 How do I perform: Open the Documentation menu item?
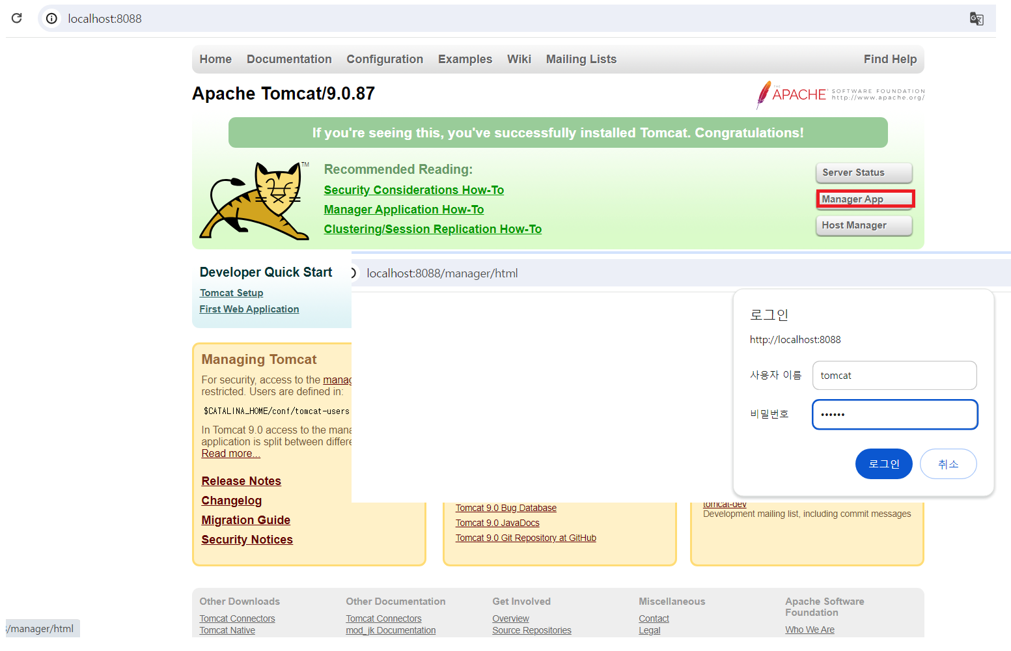coord(289,59)
